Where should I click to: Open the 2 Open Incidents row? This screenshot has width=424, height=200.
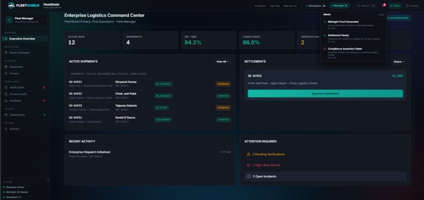click(325, 176)
